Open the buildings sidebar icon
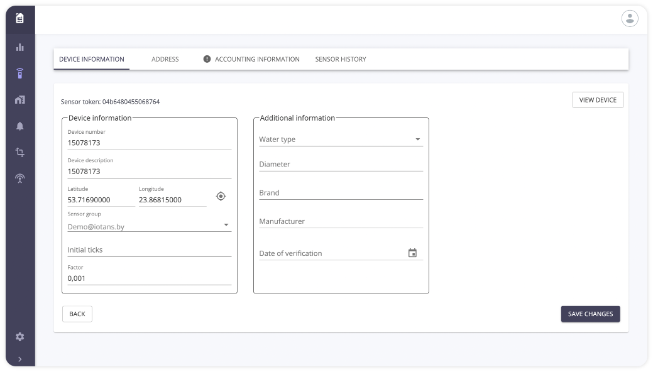The image size is (653, 372). point(19,99)
